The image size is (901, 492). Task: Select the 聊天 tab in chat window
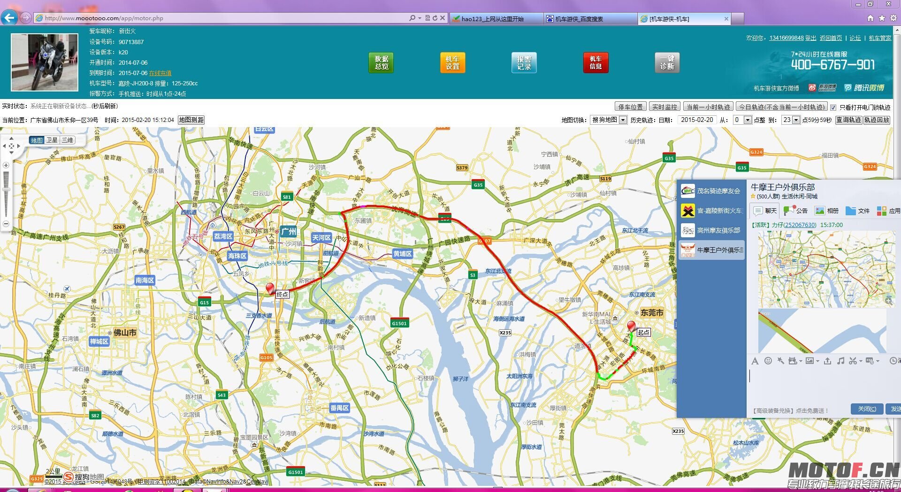(x=765, y=211)
